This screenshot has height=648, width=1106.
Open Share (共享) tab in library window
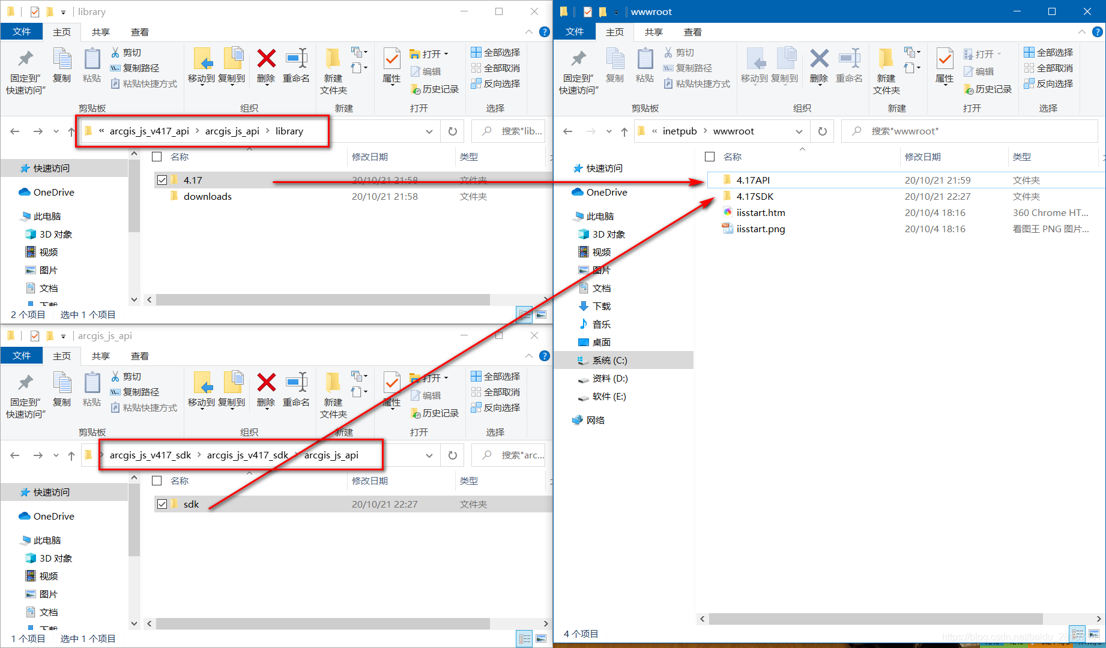tap(101, 32)
